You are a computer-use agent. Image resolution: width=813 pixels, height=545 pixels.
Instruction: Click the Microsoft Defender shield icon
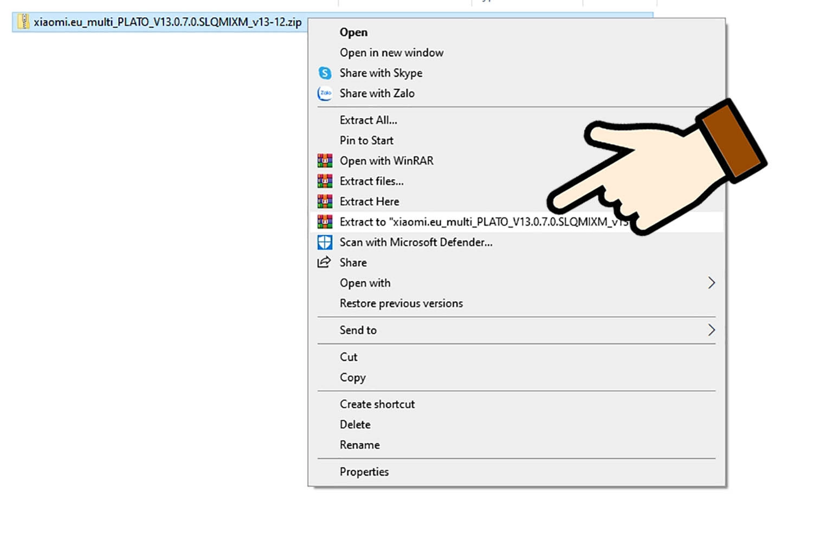325,242
